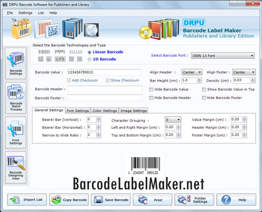Open the Align Footer dropdown

pyautogui.click(x=244, y=72)
